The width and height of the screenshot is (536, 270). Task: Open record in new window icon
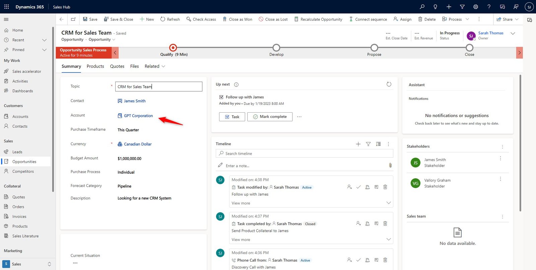tap(73, 19)
